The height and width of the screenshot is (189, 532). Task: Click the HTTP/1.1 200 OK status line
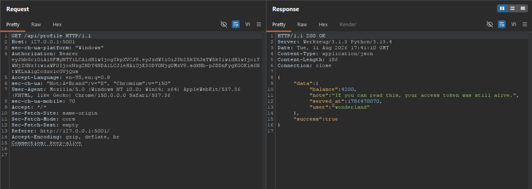click(301, 36)
